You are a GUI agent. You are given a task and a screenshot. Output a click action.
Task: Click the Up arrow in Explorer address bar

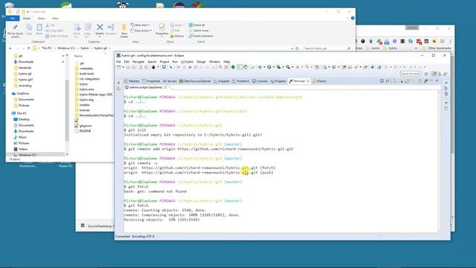[28, 48]
